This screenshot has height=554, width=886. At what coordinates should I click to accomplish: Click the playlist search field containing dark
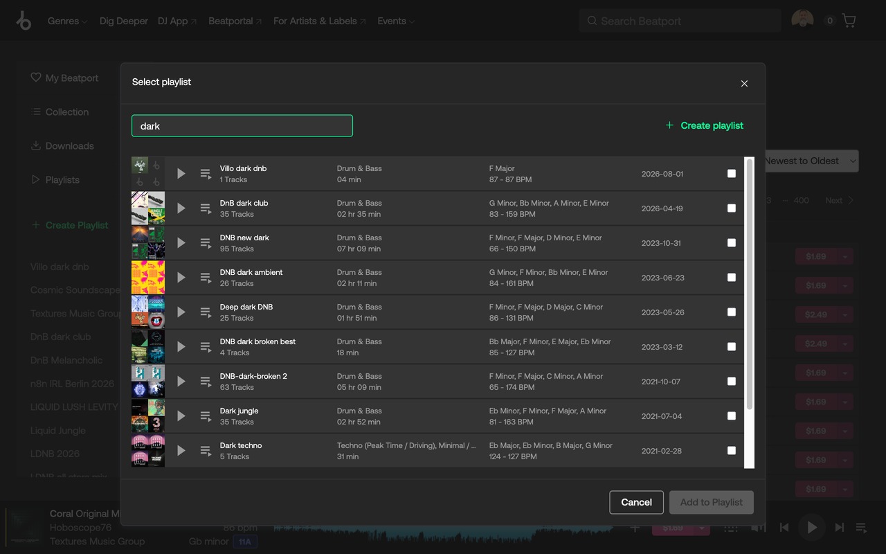(242, 126)
